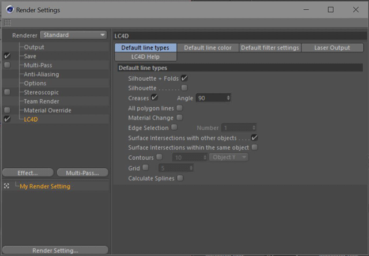Enable Material Change checkbox
Viewport: 369px width, 256px height.
(179, 118)
